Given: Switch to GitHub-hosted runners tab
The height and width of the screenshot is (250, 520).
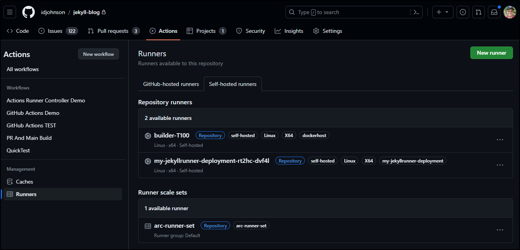Looking at the screenshot, I should pyautogui.click(x=171, y=84).
